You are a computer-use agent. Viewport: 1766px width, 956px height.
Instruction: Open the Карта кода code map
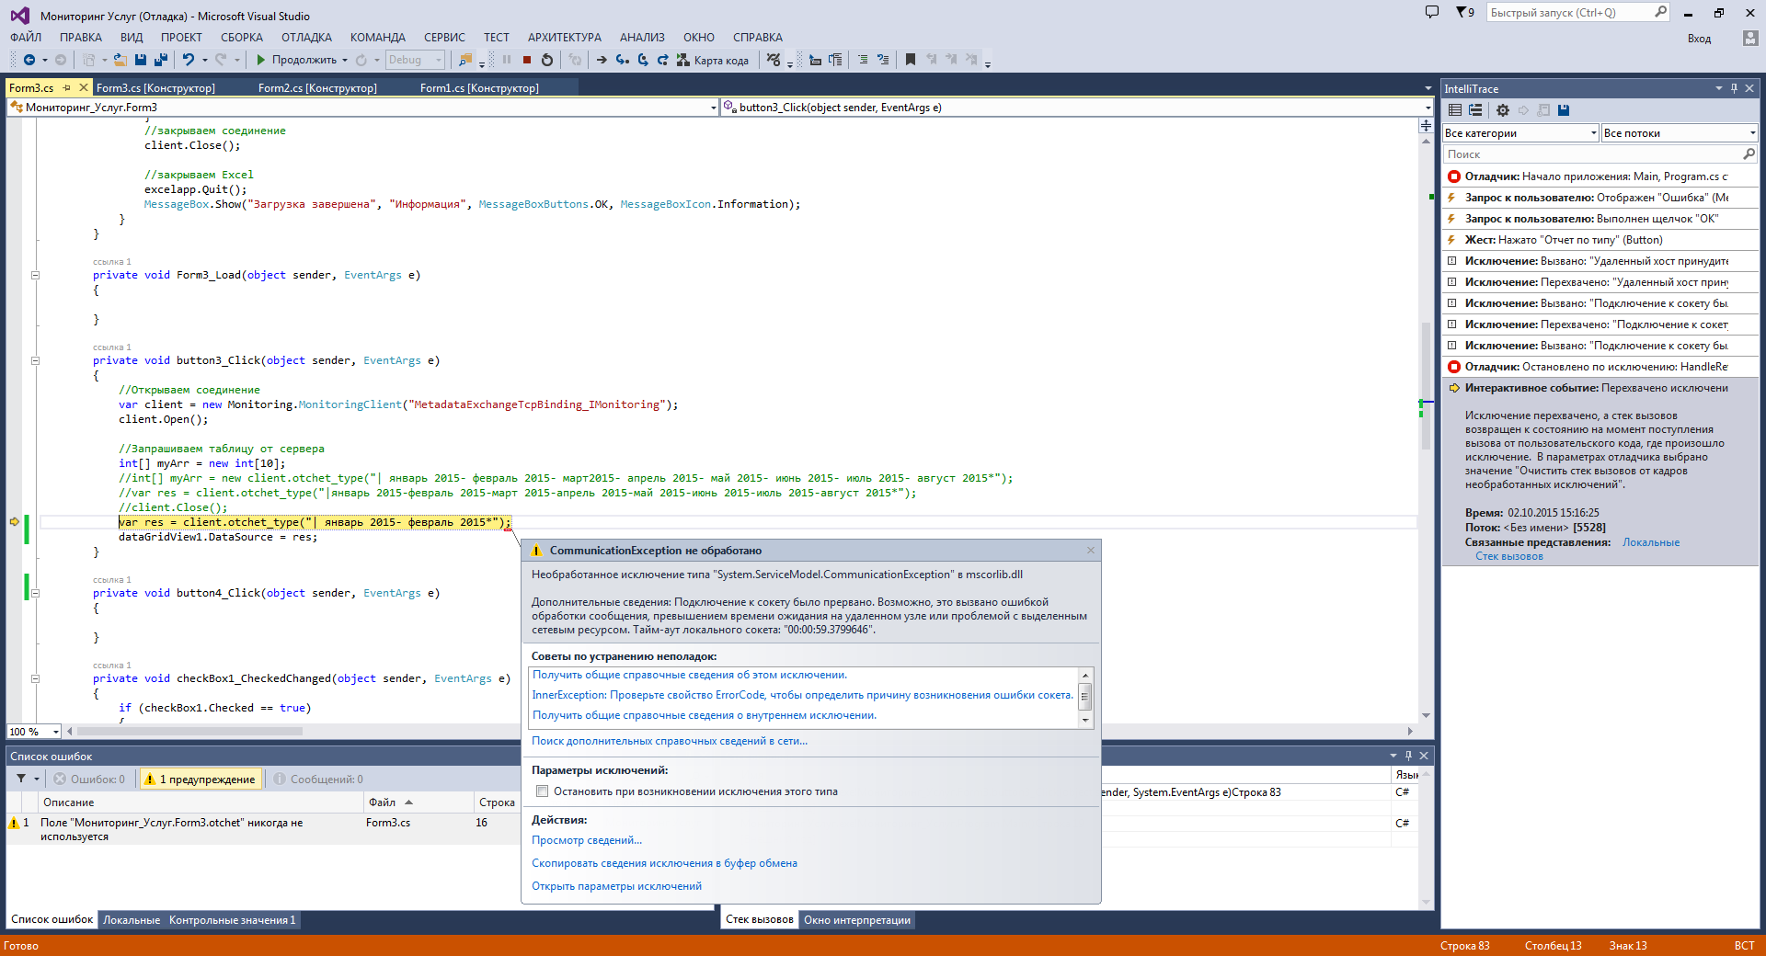pos(713,60)
